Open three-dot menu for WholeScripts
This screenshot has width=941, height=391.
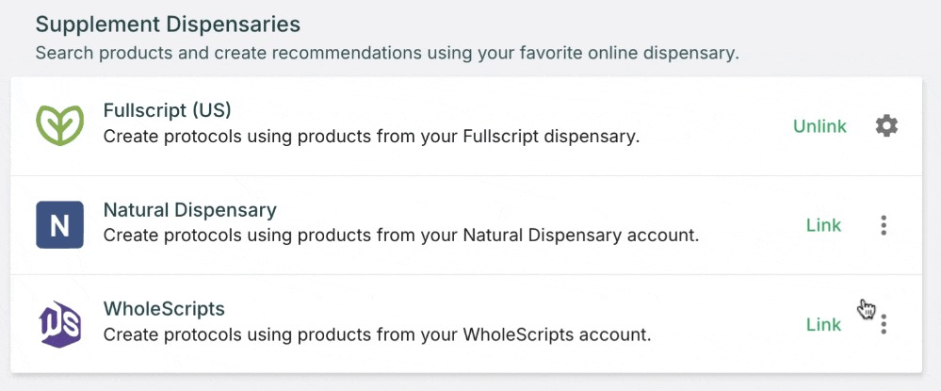pos(884,325)
